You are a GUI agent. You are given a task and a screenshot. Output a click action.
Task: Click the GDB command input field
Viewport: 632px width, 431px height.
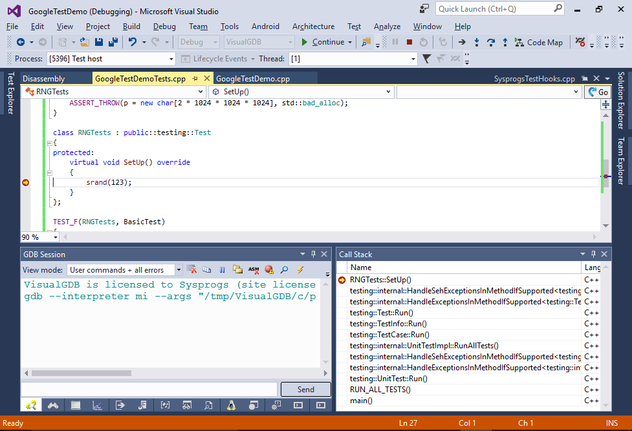pyautogui.click(x=149, y=390)
